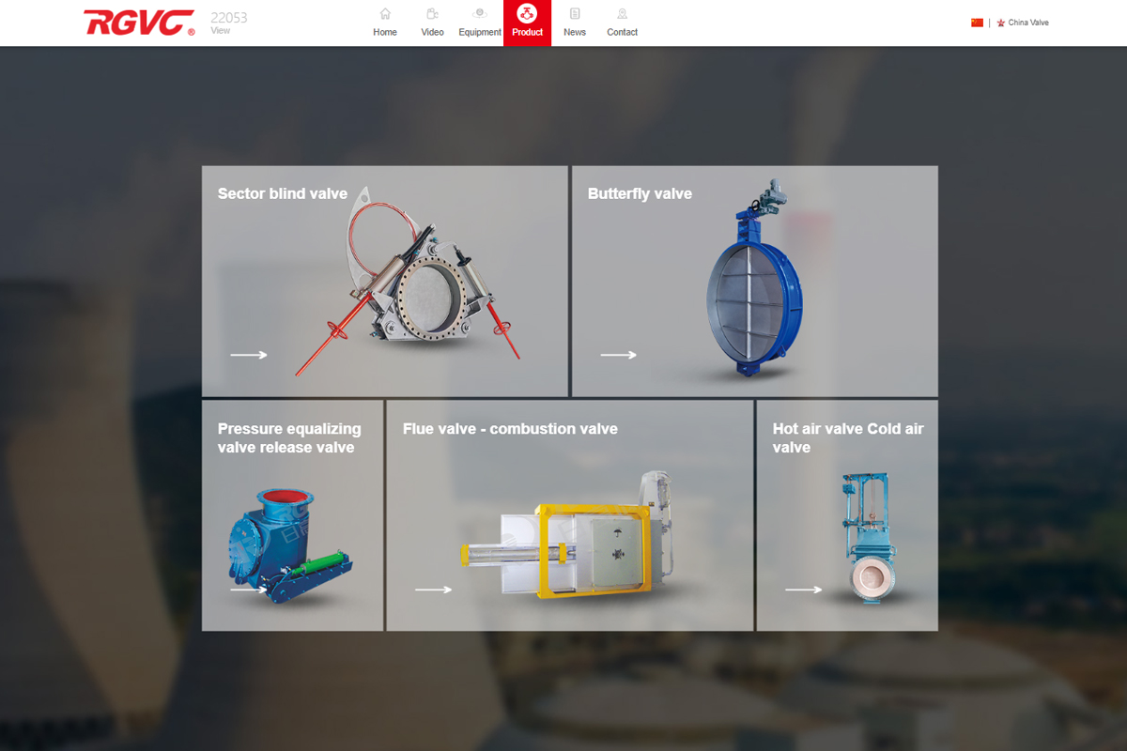The width and height of the screenshot is (1127, 751).
Task: Click the Chinese flag language icon
Action: coord(977,23)
